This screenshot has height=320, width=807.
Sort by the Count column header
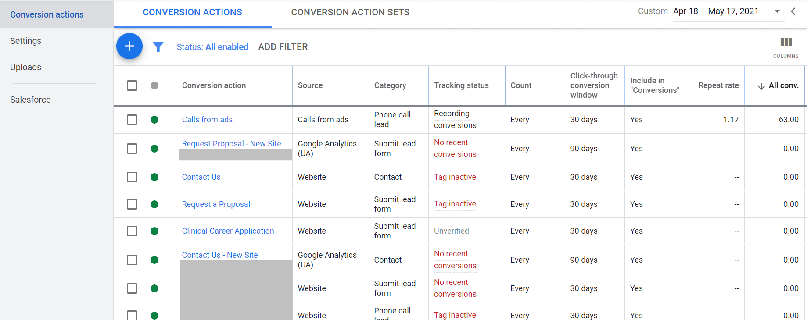pyautogui.click(x=521, y=85)
